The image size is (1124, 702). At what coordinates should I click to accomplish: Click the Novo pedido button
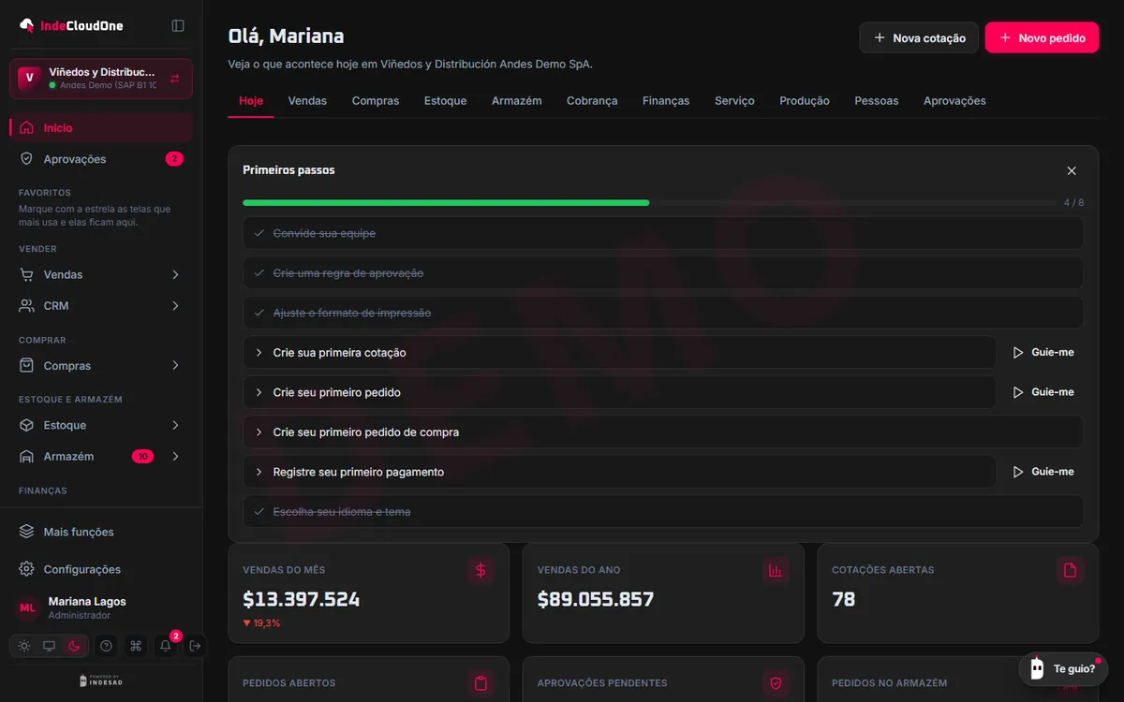pos(1042,38)
